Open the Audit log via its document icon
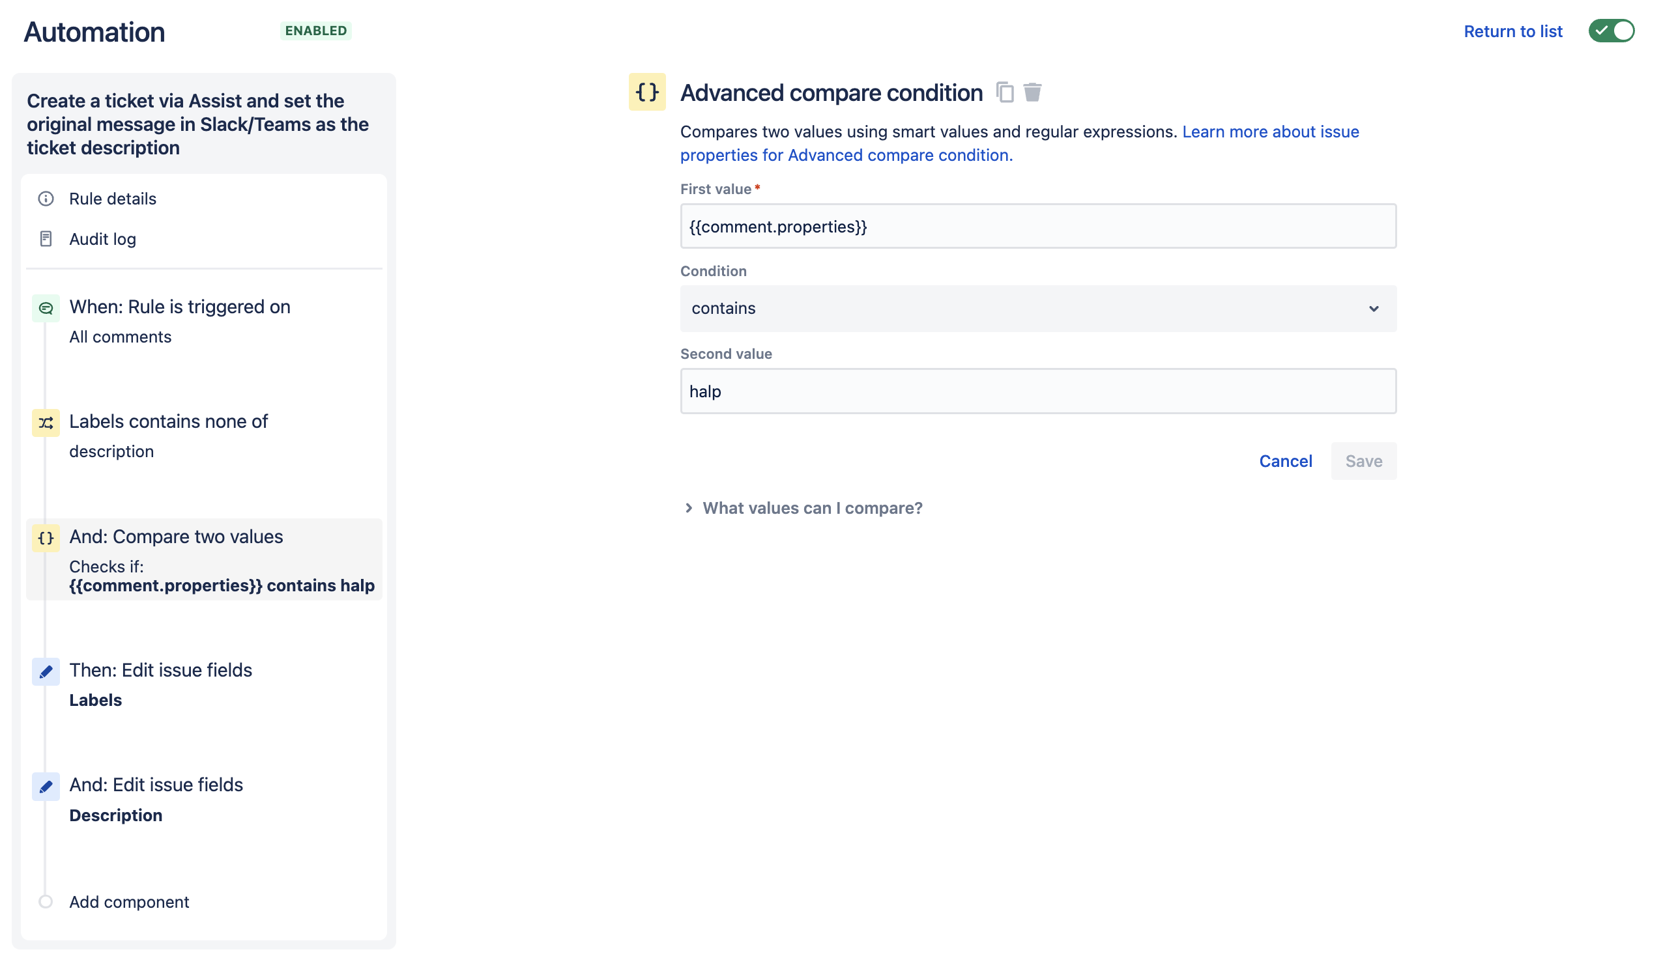This screenshot has width=1663, height=969. [x=46, y=239]
